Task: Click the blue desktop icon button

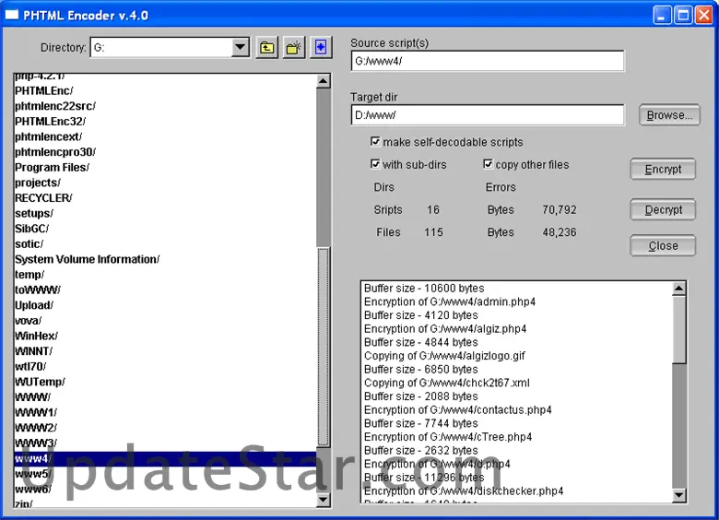Action: pos(321,48)
